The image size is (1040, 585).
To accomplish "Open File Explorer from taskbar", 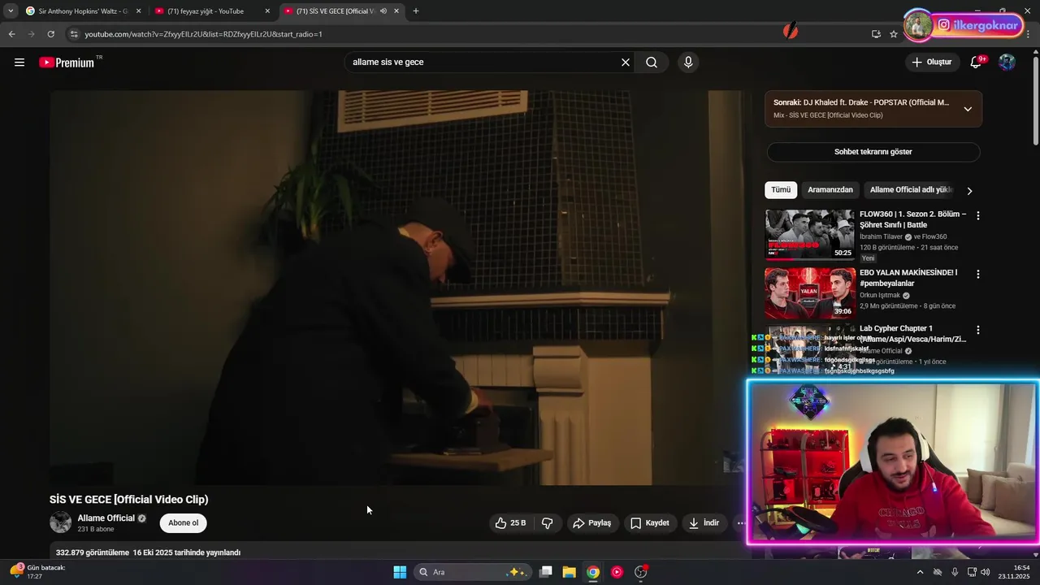I will (569, 572).
